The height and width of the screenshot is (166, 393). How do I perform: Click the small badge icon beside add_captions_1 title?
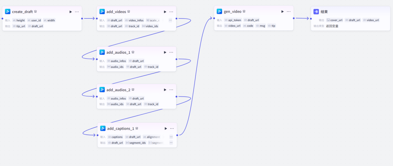point(137,129)
